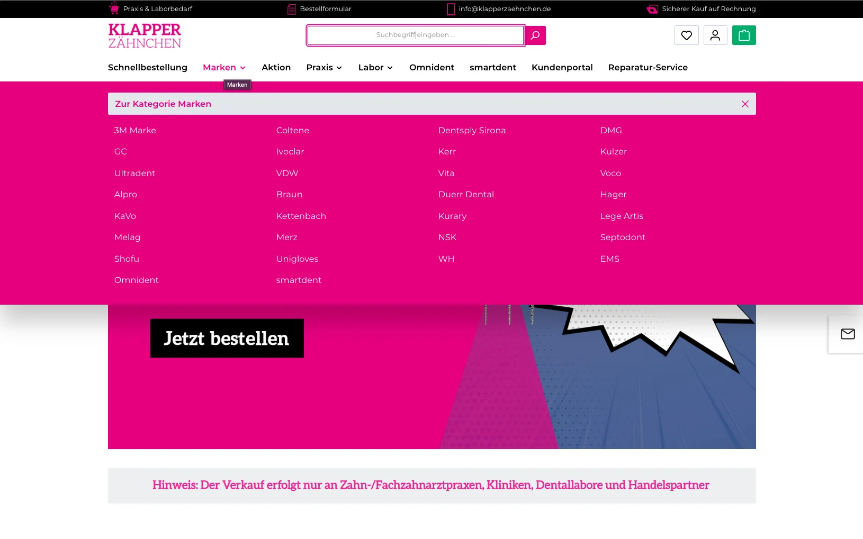Select the 3M Marke brand
This screenshot has height=539, width=863.
(x=135, y=130)
